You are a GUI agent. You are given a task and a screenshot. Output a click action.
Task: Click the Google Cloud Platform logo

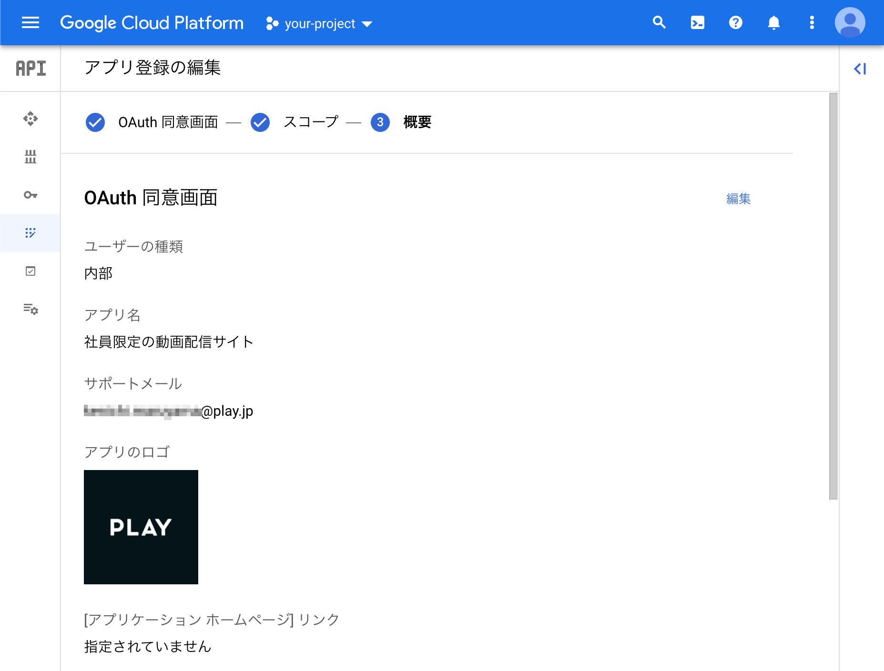click(152, 22)
